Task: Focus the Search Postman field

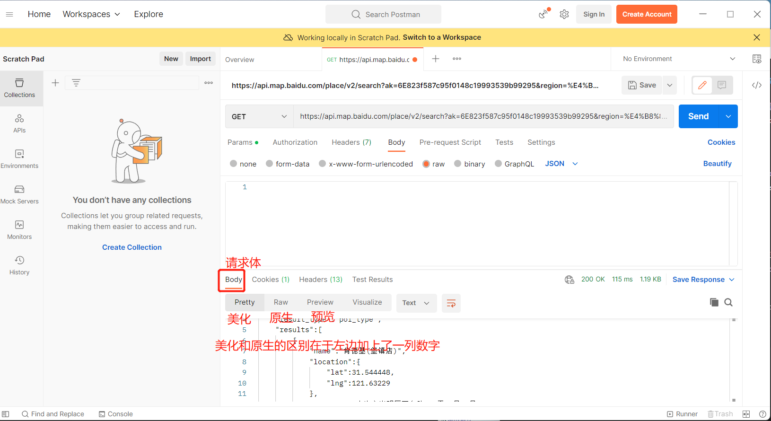Action: (x=383, y=14)
